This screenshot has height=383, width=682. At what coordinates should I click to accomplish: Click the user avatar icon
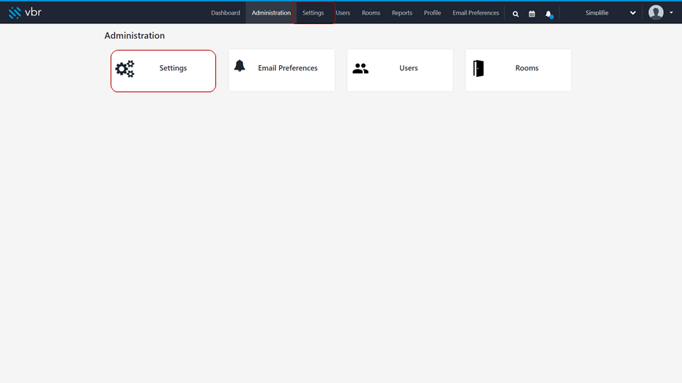tap(656, 12)
